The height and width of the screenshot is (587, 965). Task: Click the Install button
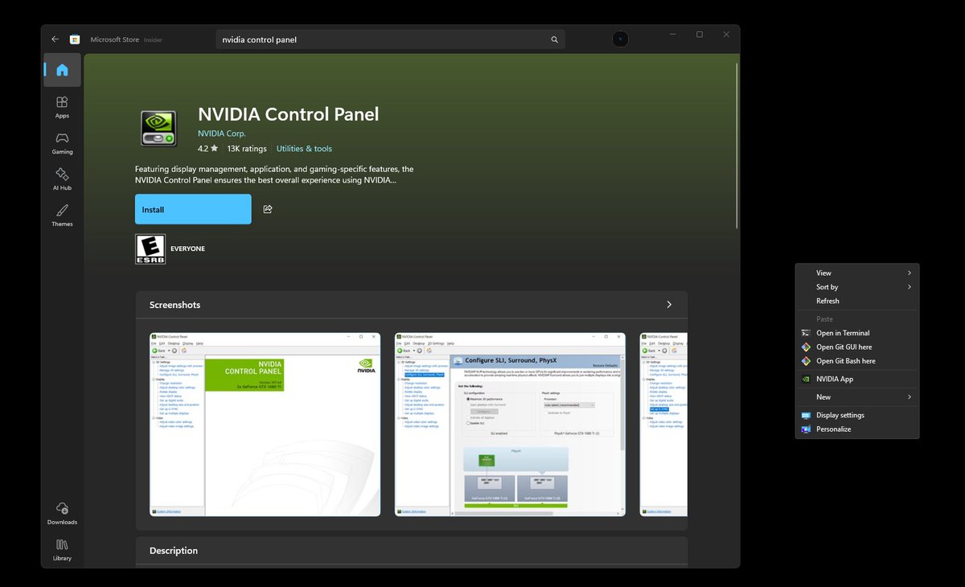(193, 209)
